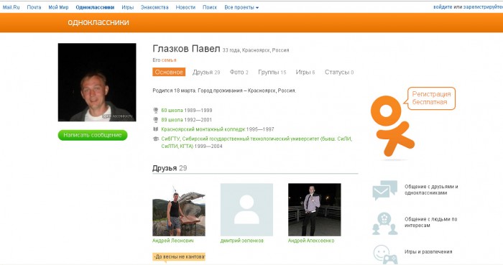Click the одноклассники logo in orange header

98,22
